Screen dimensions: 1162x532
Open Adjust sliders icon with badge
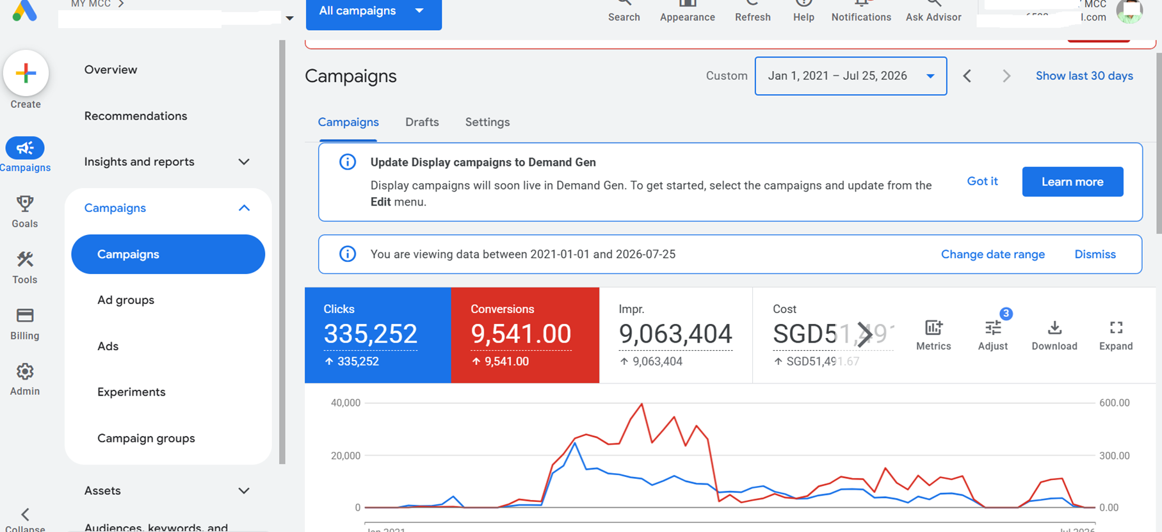[993, 328]
